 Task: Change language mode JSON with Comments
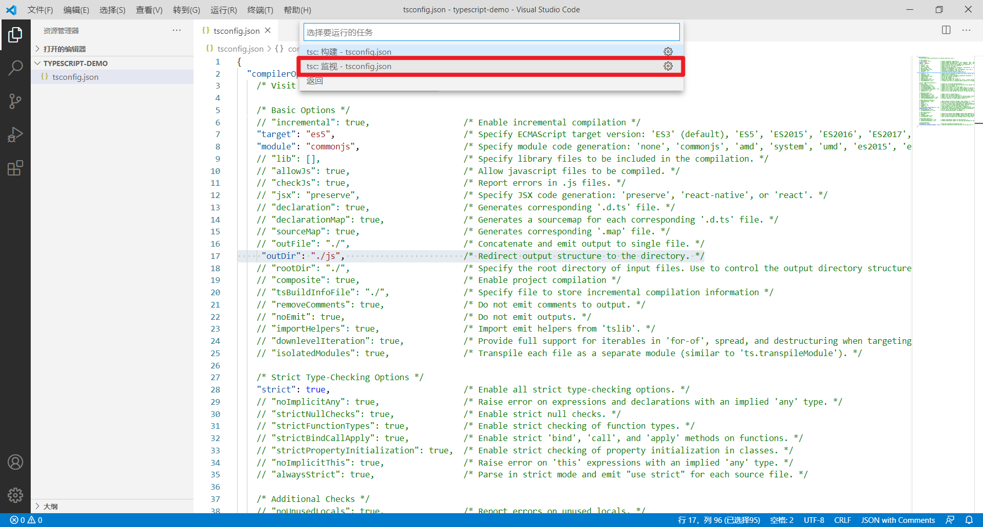pos(898,520)
